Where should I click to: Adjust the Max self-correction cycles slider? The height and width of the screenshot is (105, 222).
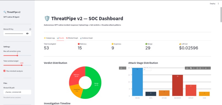click(x=17, y=56)
